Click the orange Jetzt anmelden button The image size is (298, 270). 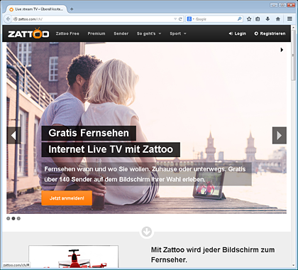[67, 198]
